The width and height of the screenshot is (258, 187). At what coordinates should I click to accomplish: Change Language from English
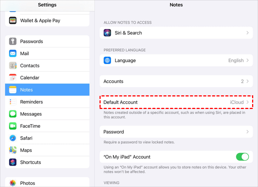(236, 60)
